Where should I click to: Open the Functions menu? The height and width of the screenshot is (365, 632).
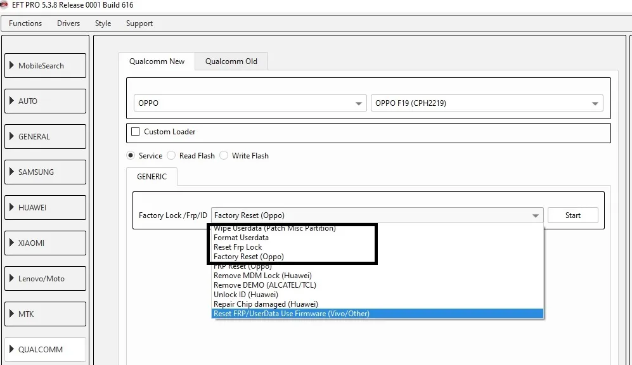(25, 23)
